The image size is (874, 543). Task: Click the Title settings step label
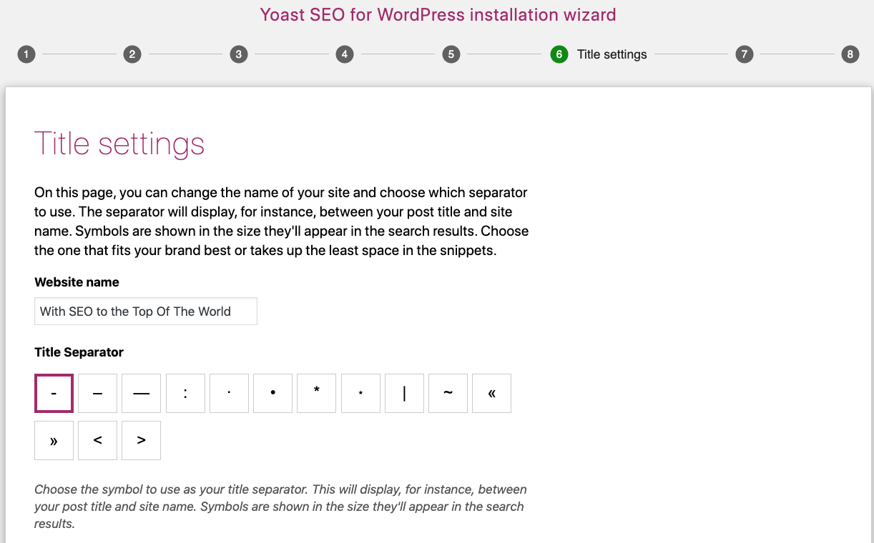pyautogui.click(x=612, y=54)
